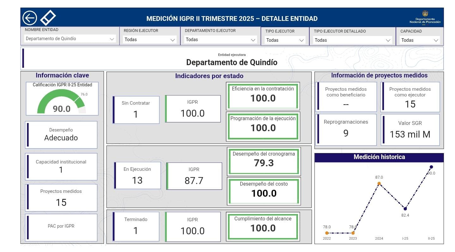455x252 pixels.
Task: Click the Terminado status card
Action: [136, 226]
